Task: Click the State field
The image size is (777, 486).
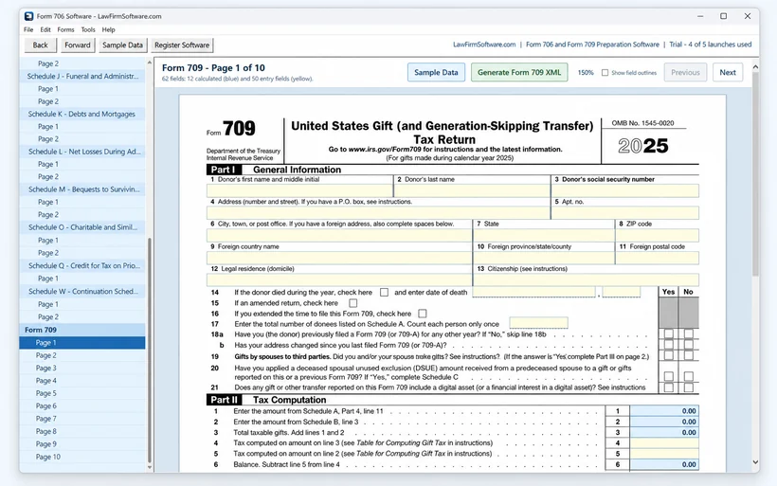Action: (x=544, y=235)
